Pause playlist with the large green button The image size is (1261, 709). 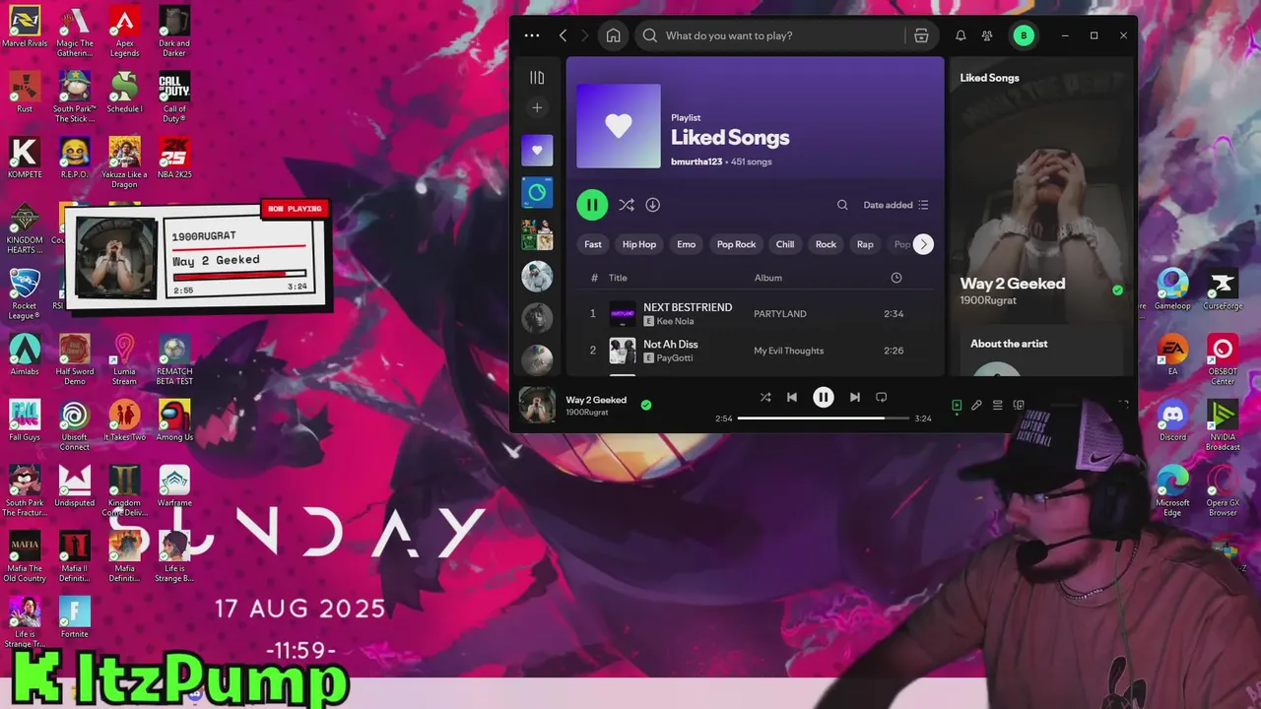tap(592, 205)
